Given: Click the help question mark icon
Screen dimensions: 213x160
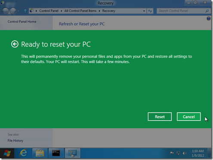Looking at the screenshot, I should click(208, 18).
